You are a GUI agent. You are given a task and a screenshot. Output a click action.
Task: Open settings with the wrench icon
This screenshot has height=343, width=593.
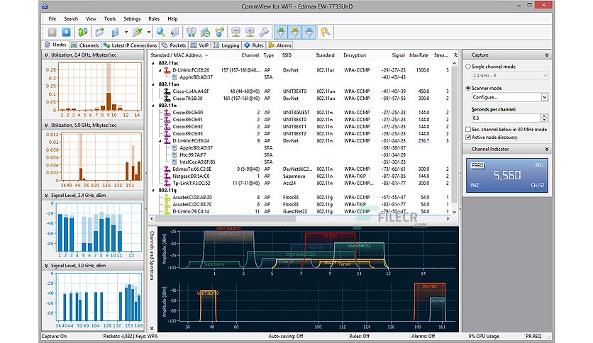(x=264, y=33)
